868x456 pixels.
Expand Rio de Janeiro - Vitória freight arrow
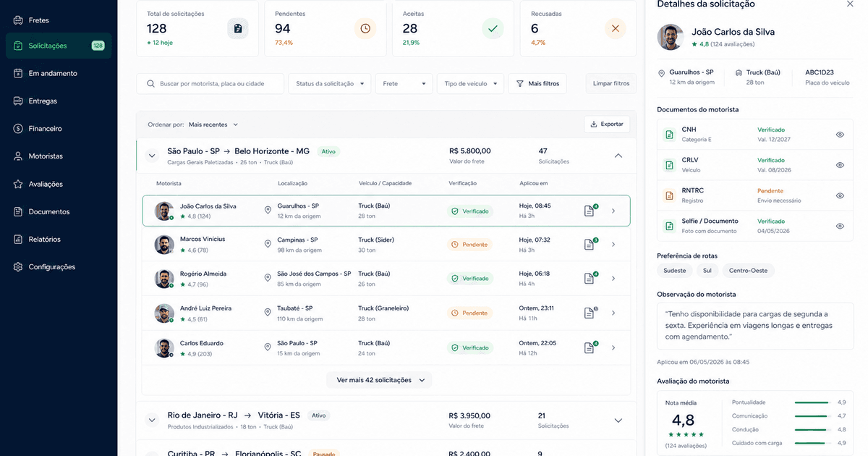coord(152,420)
